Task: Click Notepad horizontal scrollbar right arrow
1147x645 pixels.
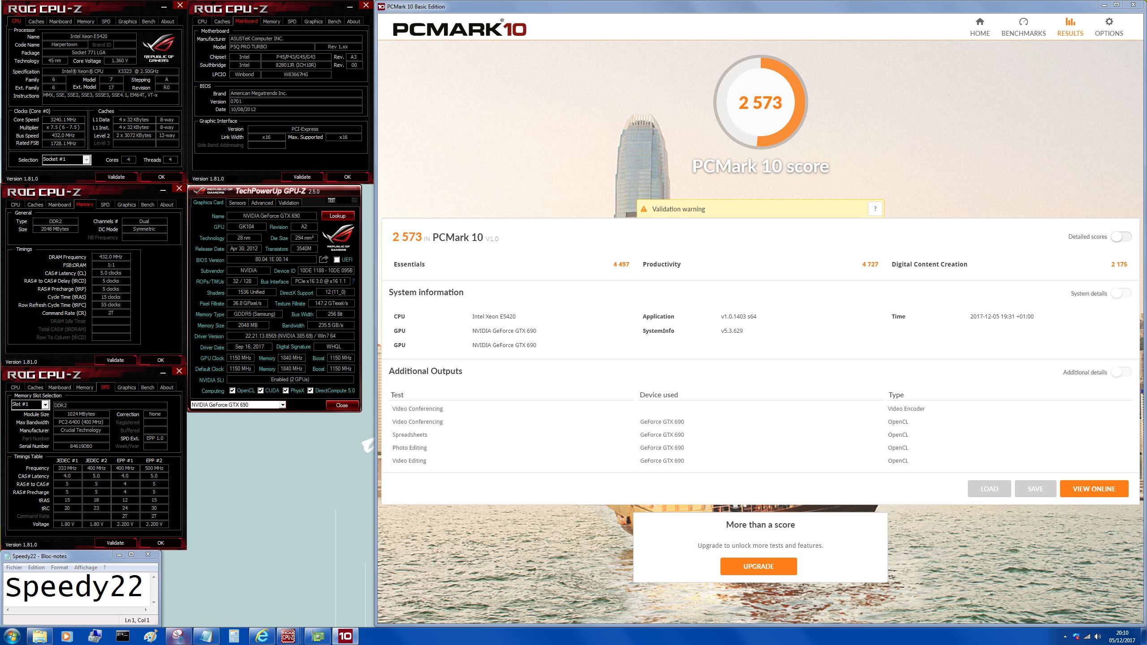Action: [146, 609]
